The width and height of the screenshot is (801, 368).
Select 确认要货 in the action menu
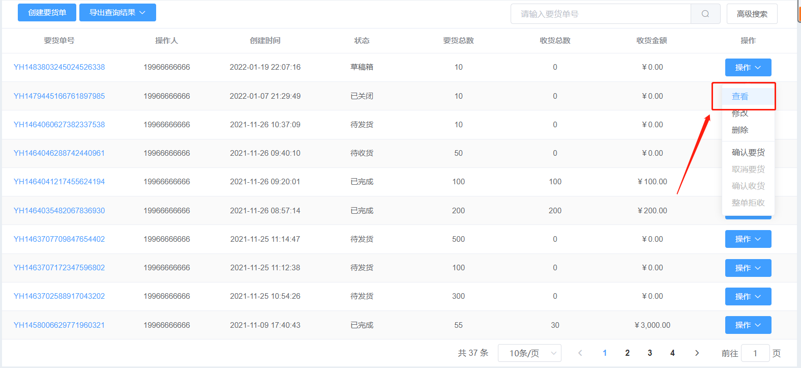pyautogui.click(x=748, y=152)
